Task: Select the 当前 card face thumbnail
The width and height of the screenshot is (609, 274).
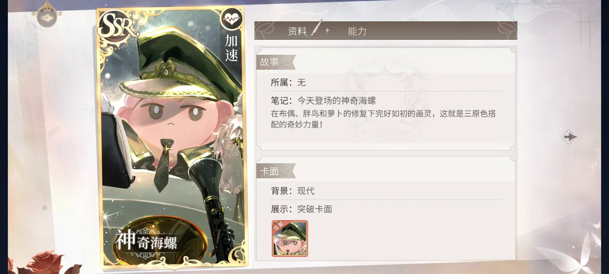Action: [290, 238]
